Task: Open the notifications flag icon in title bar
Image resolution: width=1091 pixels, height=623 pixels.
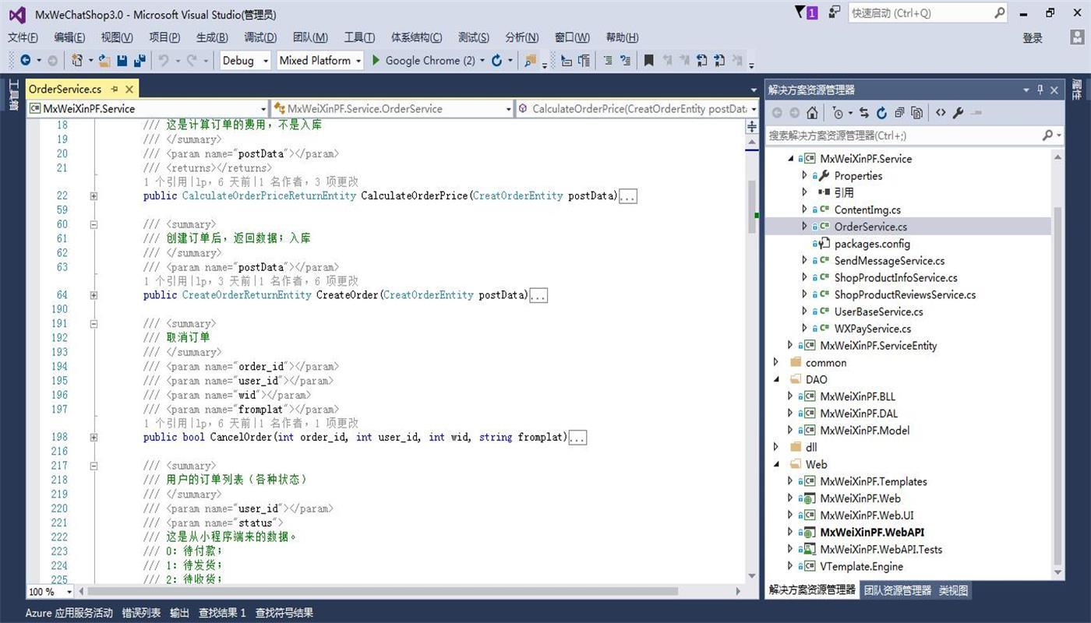Action: pos(806,12)
